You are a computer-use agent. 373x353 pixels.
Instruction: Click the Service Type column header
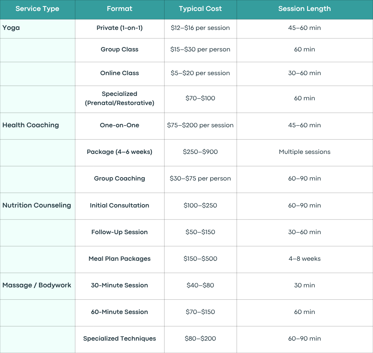[x=38, y=9]
